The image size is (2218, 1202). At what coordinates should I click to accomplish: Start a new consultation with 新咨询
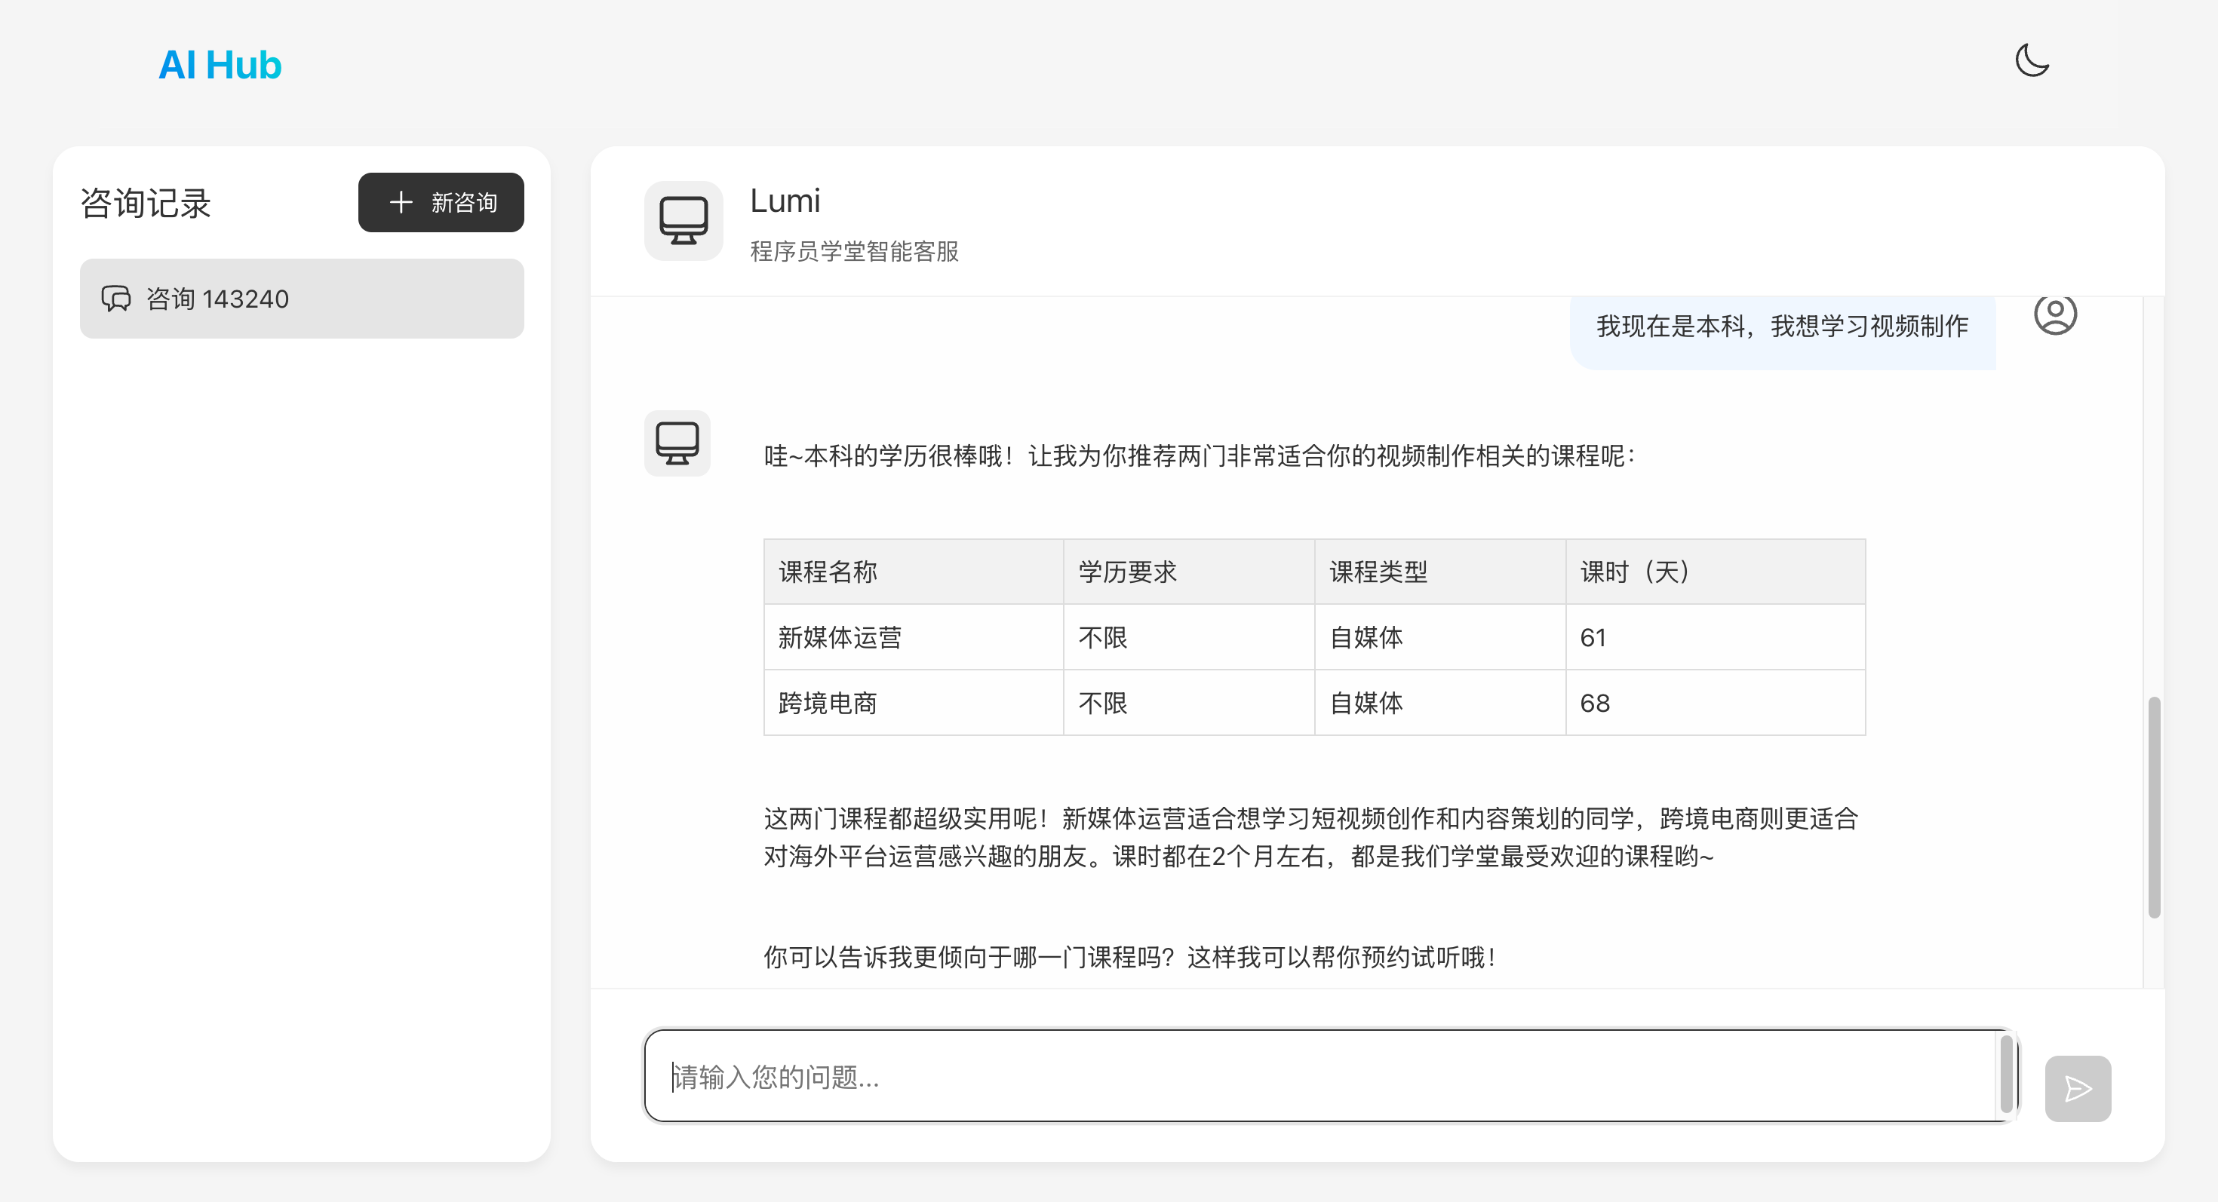pos(441,202)
